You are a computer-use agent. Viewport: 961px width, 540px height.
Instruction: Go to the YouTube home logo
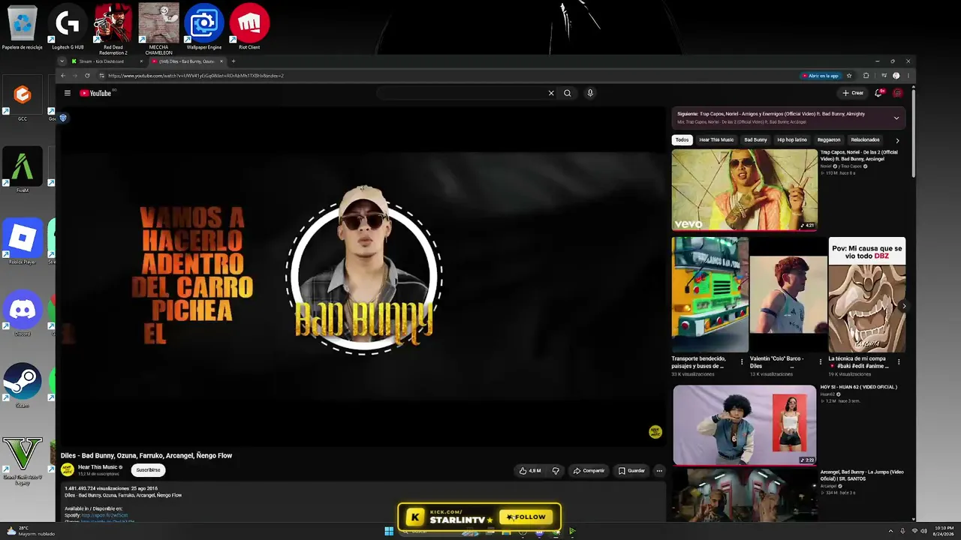pyautogui.click(x=95, y=93)
